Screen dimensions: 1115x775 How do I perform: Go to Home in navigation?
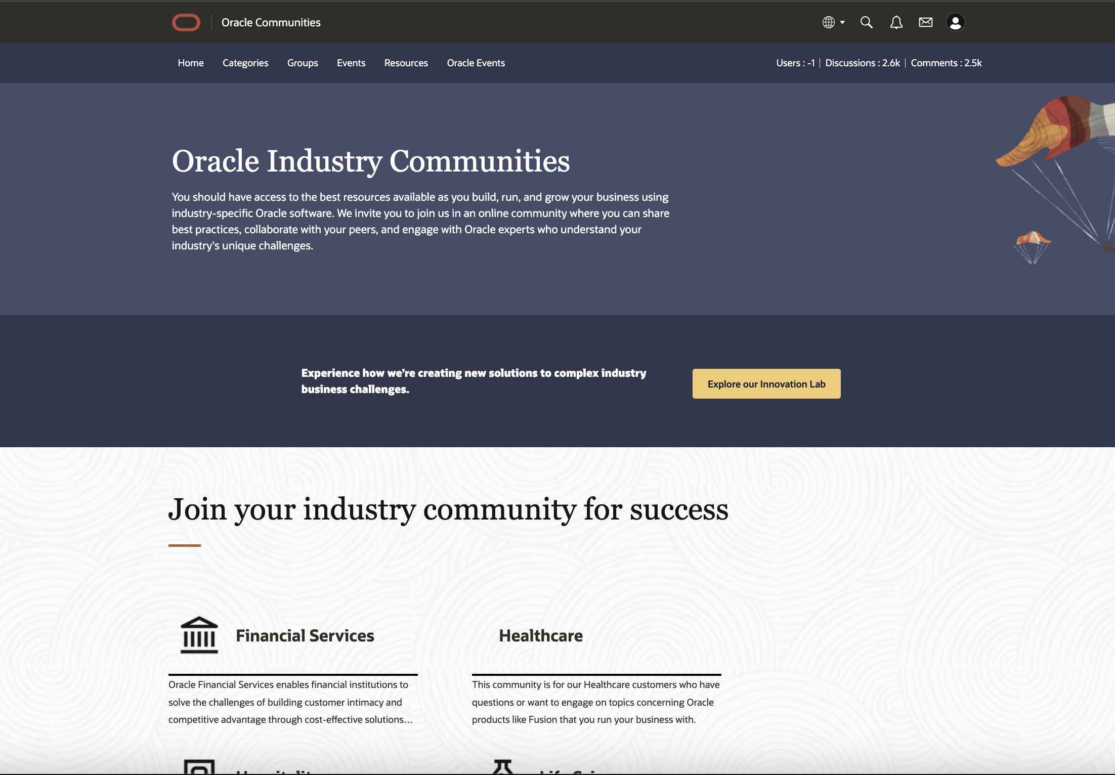(x=190, y=63)
